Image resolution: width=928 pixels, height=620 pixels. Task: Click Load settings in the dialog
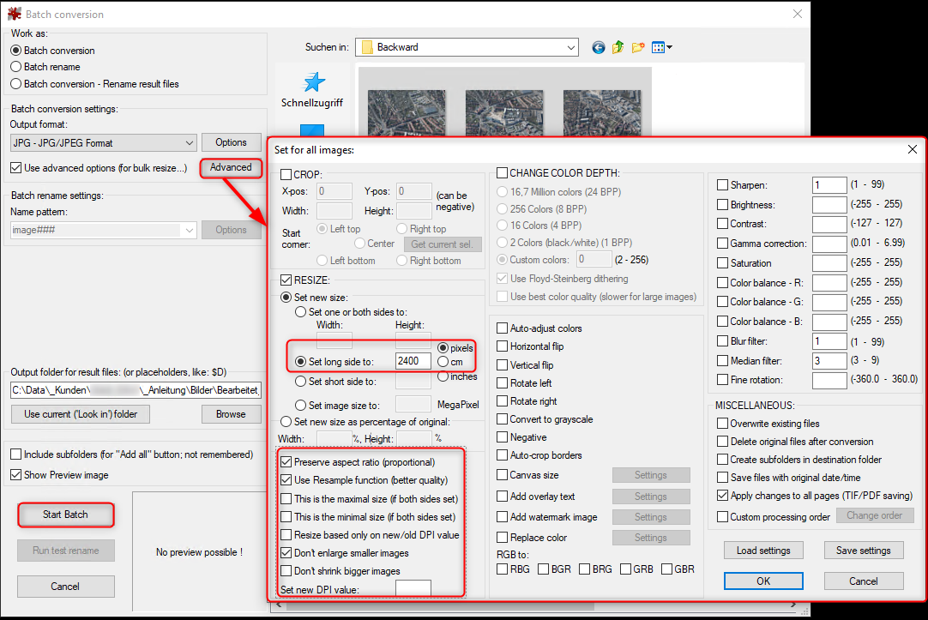[763, 550]
